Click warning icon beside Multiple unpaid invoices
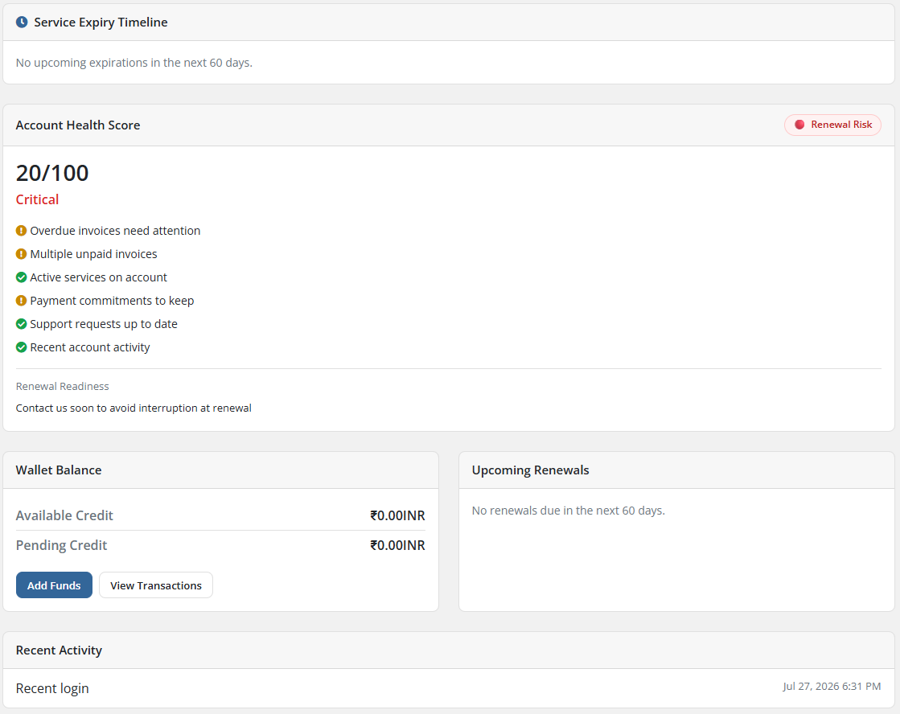The height and width of the screenshot is (714, 900). point(21,254)
